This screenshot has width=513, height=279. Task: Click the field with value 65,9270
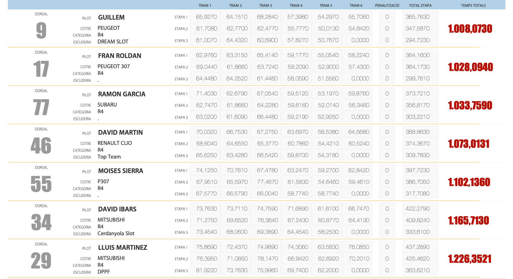(206, 17)
